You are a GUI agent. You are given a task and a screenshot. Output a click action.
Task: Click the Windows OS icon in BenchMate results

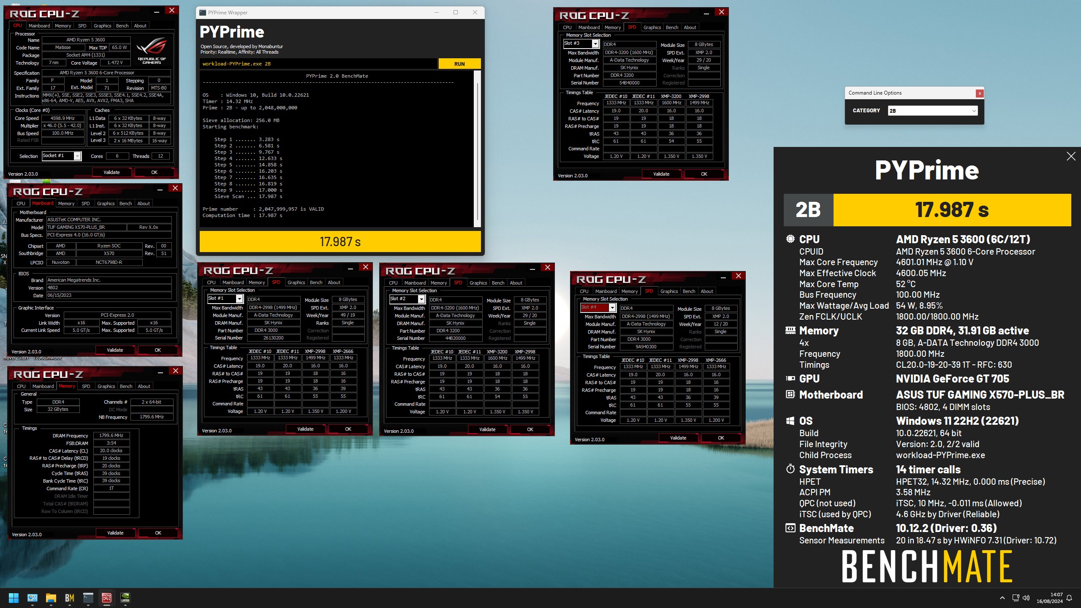[790, 421]
